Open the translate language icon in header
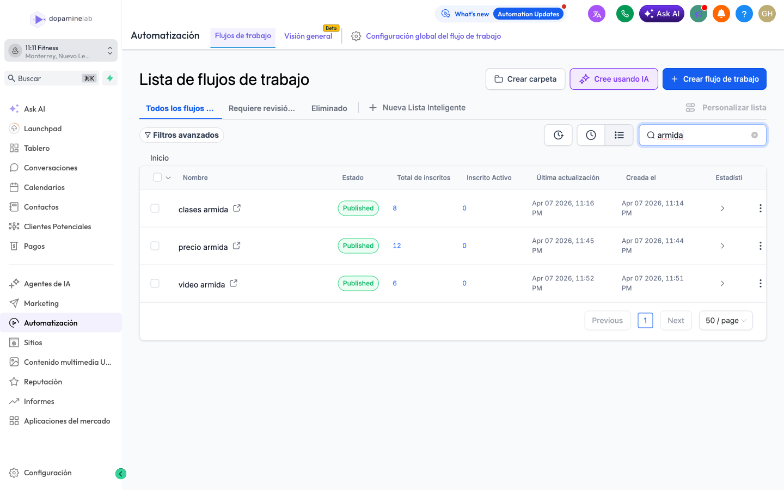 (597, 14)
